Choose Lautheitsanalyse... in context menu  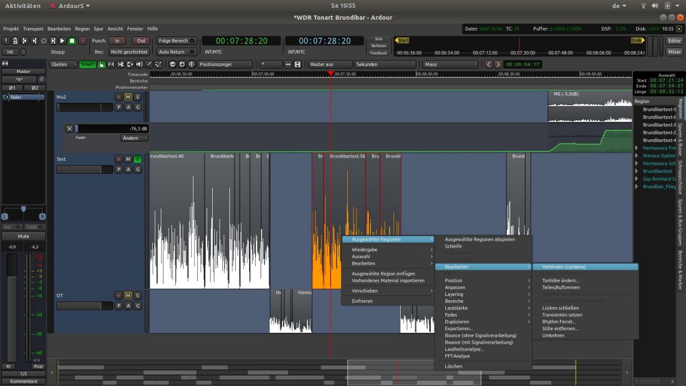click(x=483, y=349)
